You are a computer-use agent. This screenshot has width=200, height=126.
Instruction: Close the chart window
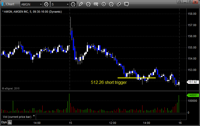click(195, 2)
